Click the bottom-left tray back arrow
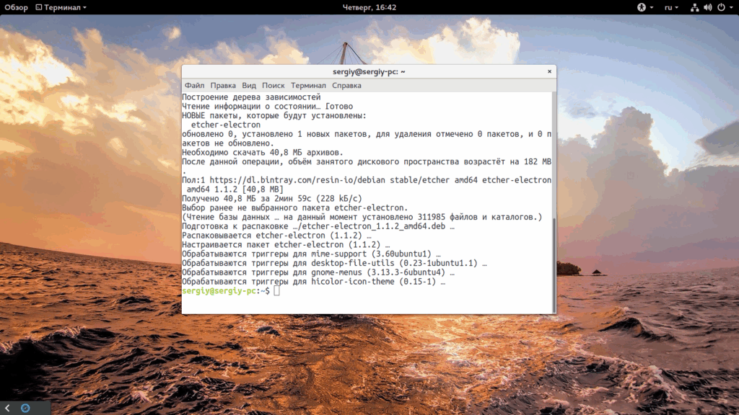739x415 pixels. tap(7, 408)
